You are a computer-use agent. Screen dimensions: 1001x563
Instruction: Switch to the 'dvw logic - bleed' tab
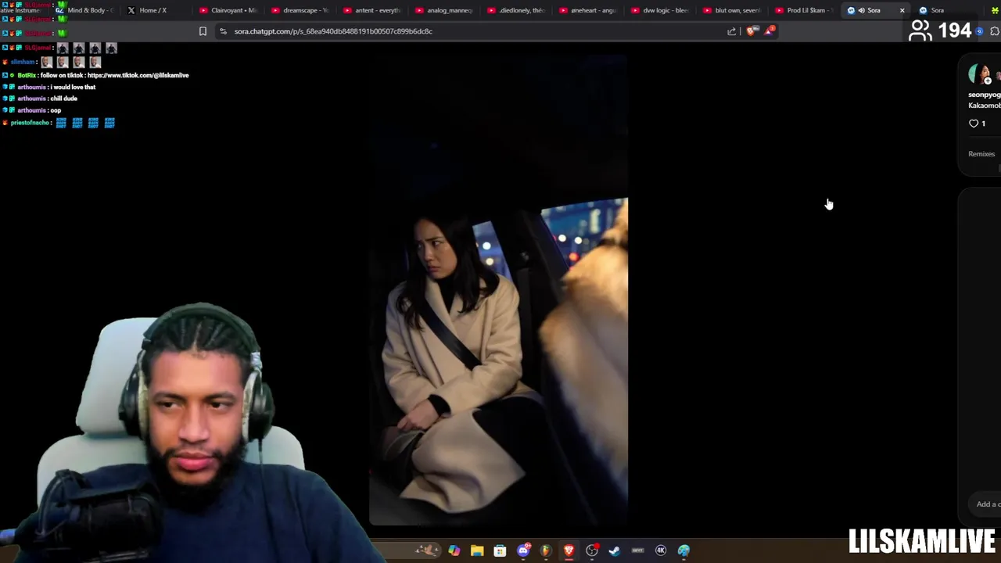click(660, 10)
